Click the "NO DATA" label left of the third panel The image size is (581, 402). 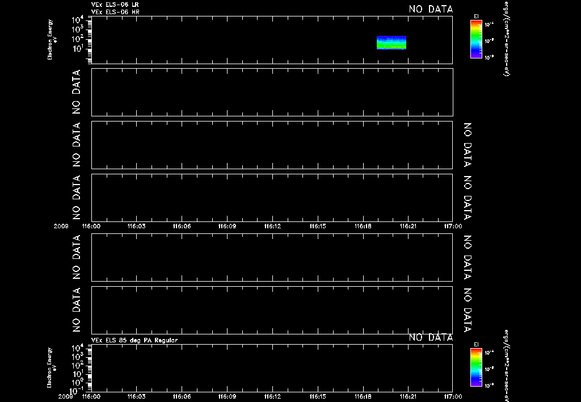pos(76,145)
